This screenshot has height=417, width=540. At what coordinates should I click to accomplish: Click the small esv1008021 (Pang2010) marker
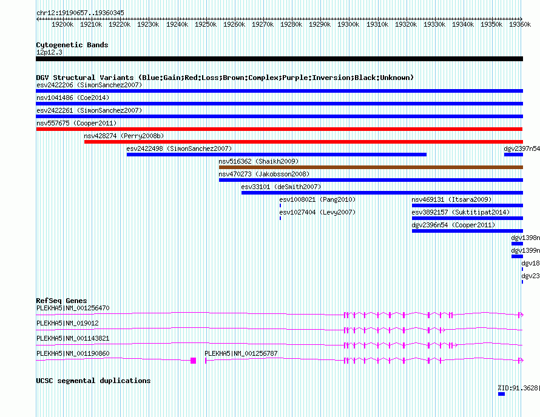[x=280, y=205]
